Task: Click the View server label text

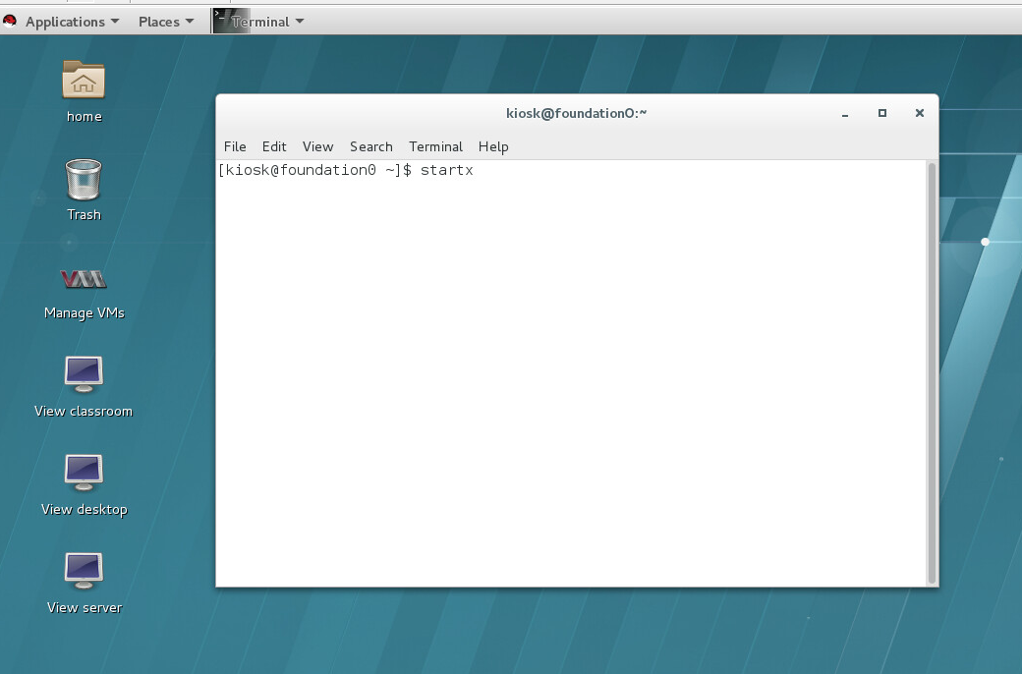Action: [x=85, y=607]
